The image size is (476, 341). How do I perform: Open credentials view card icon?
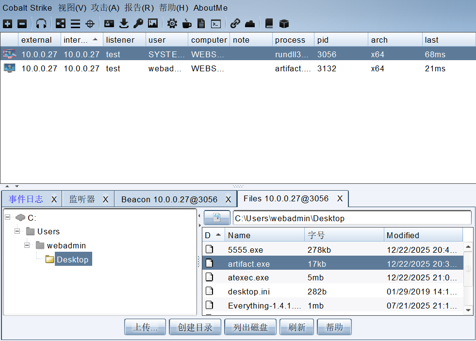(109, 24)
